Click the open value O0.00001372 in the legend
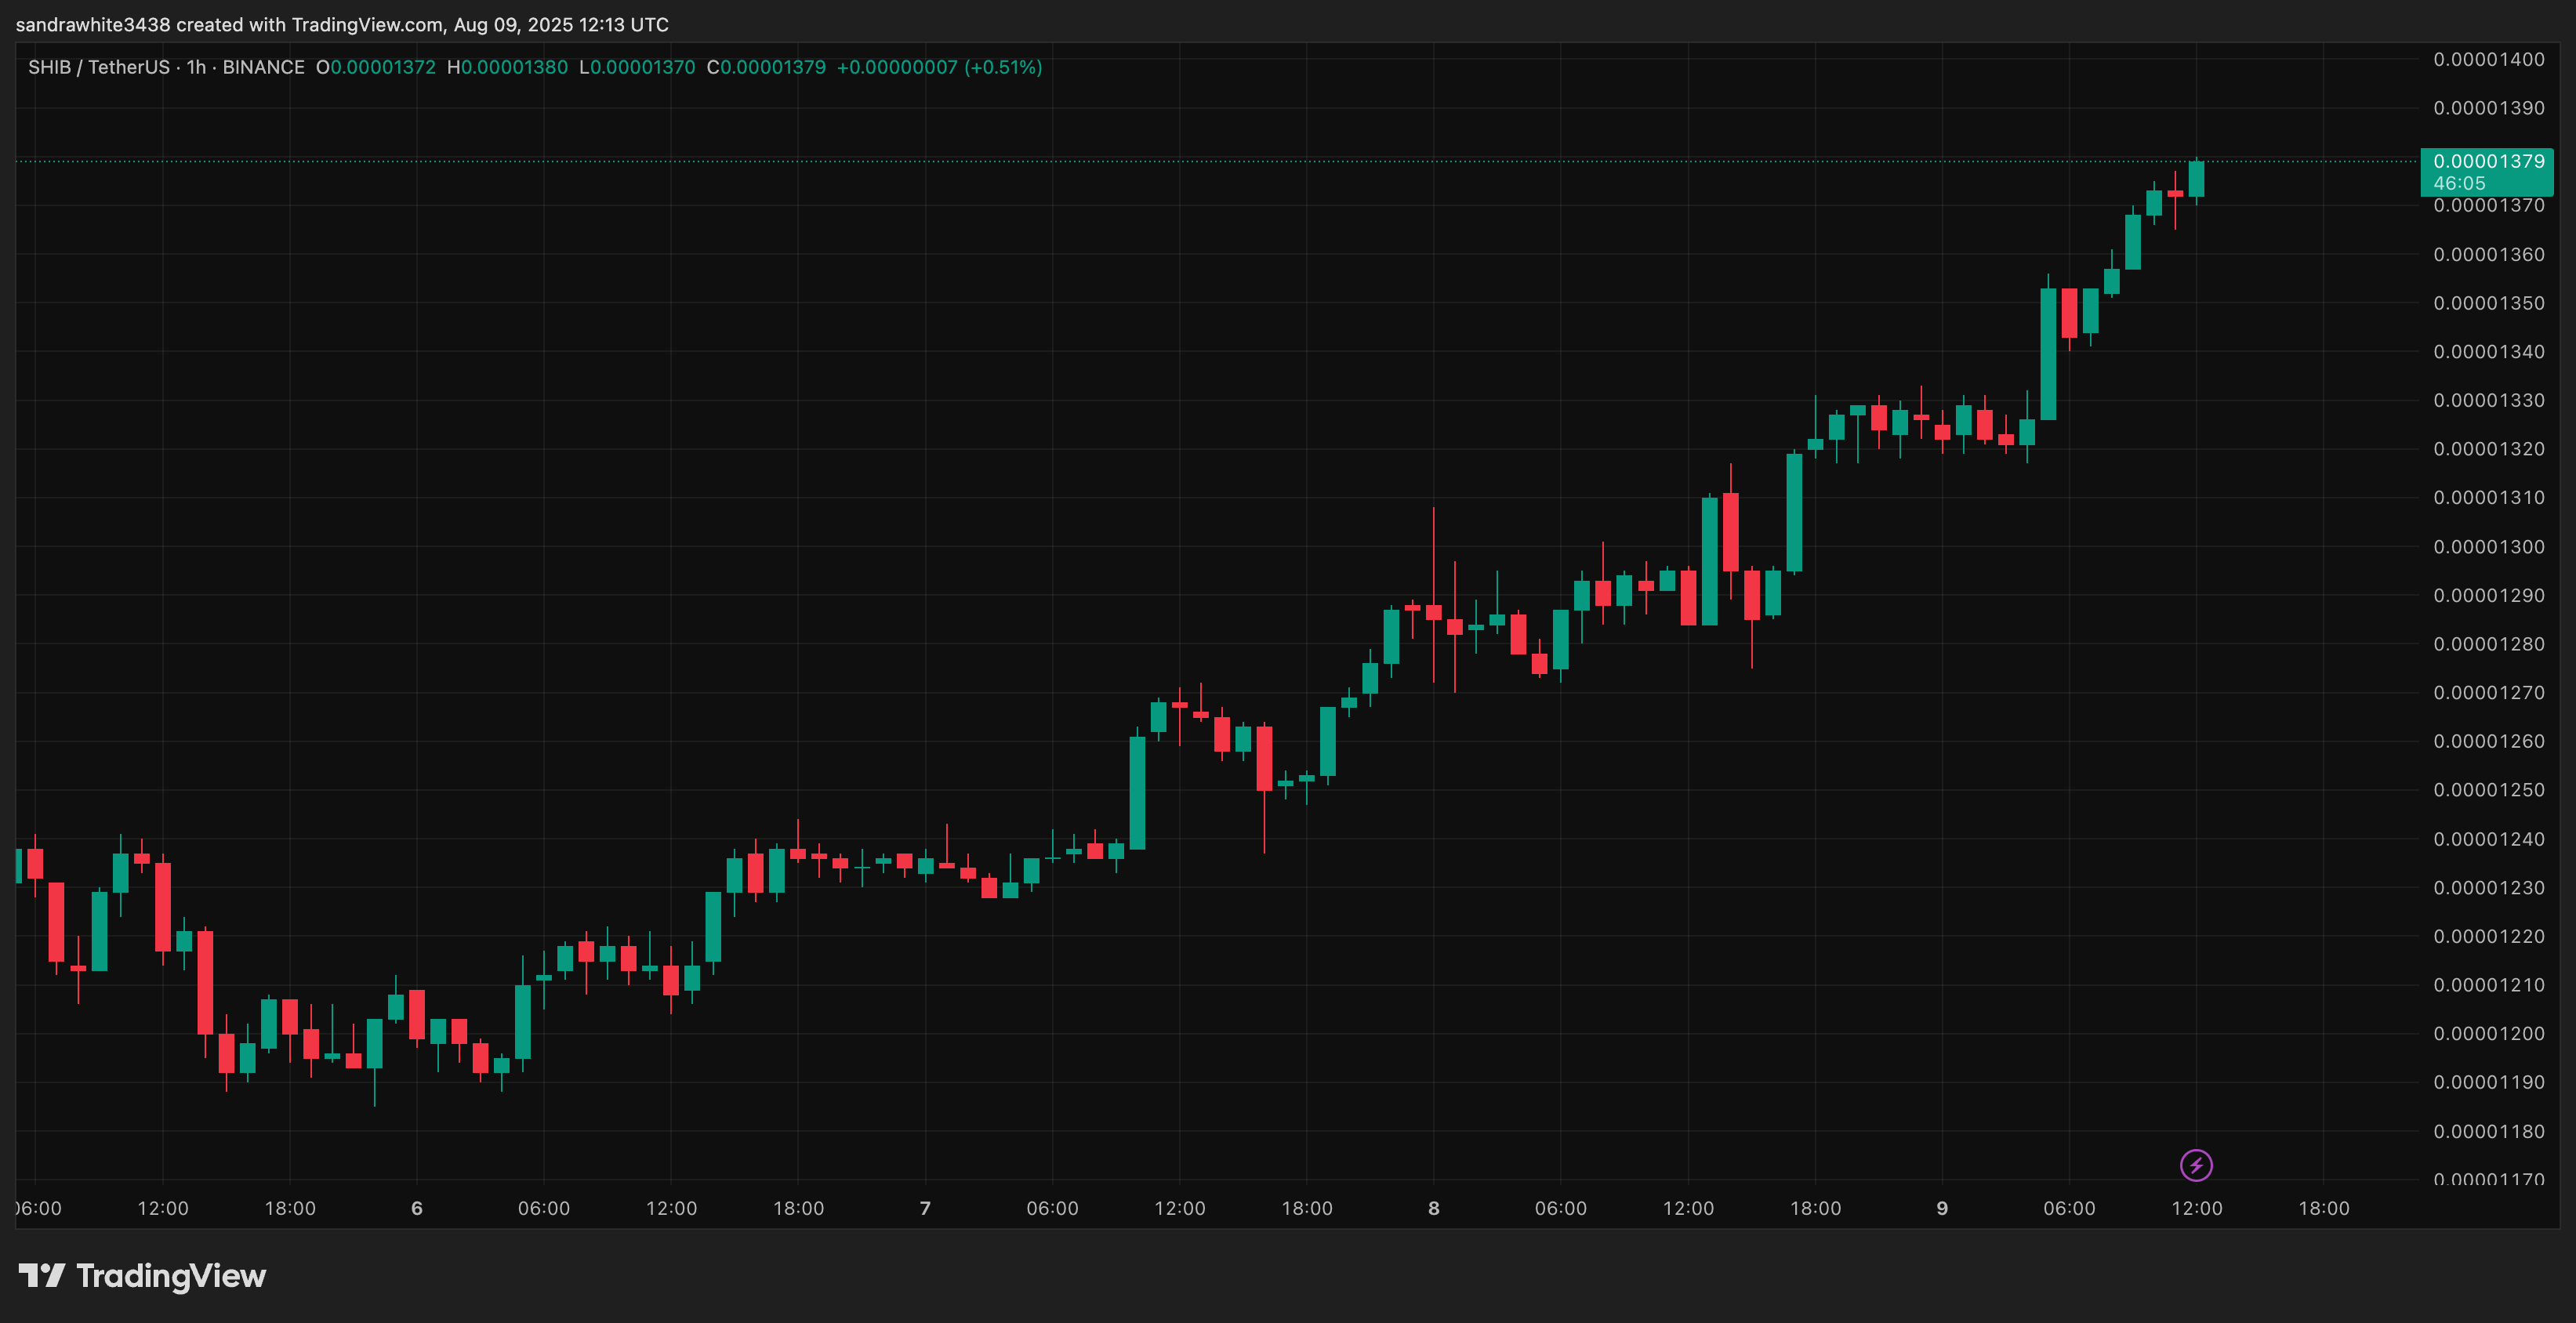This screenshot has width=2576, height=1323. (x=376, y=67)
